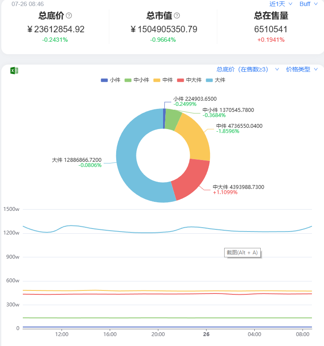Click the 中小件 1370545.7800 label
This screenshot has height=346, width=324.
tap(228, 110)
